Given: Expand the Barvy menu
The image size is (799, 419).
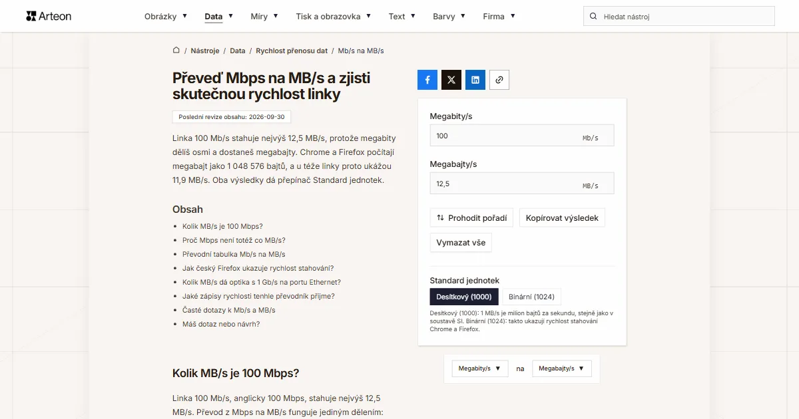Looking at the screenshot, I should coord(449,16).
